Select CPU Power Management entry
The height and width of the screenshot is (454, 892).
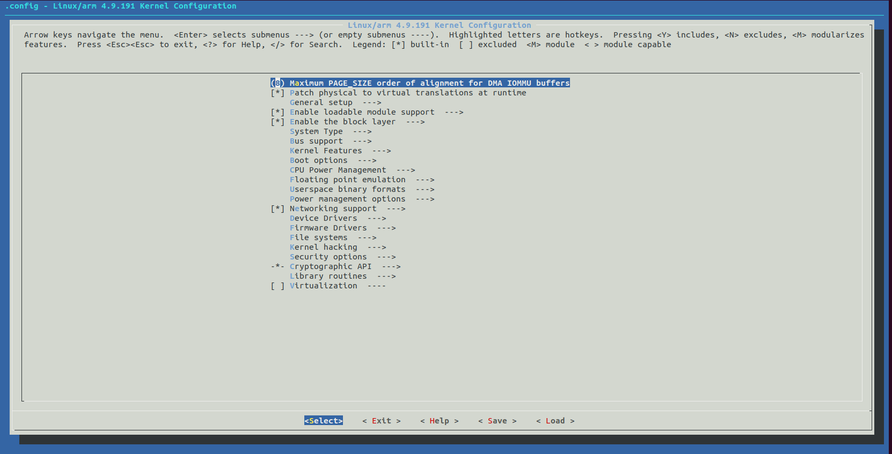pyautogui.click(x=338, y=170)
